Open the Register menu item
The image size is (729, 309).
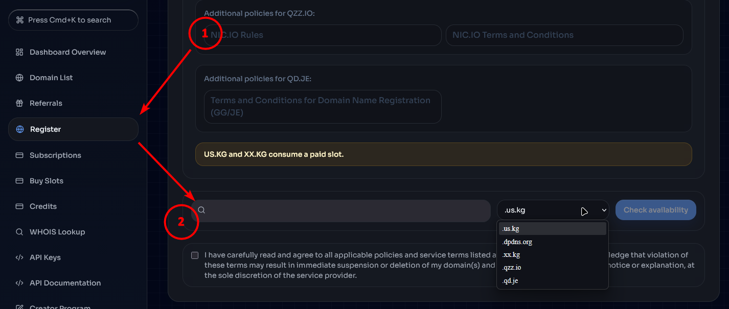(x=73, y=129)
